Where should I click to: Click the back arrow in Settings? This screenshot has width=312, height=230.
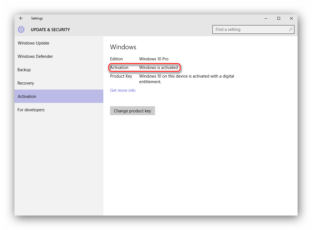click(21, 18)
